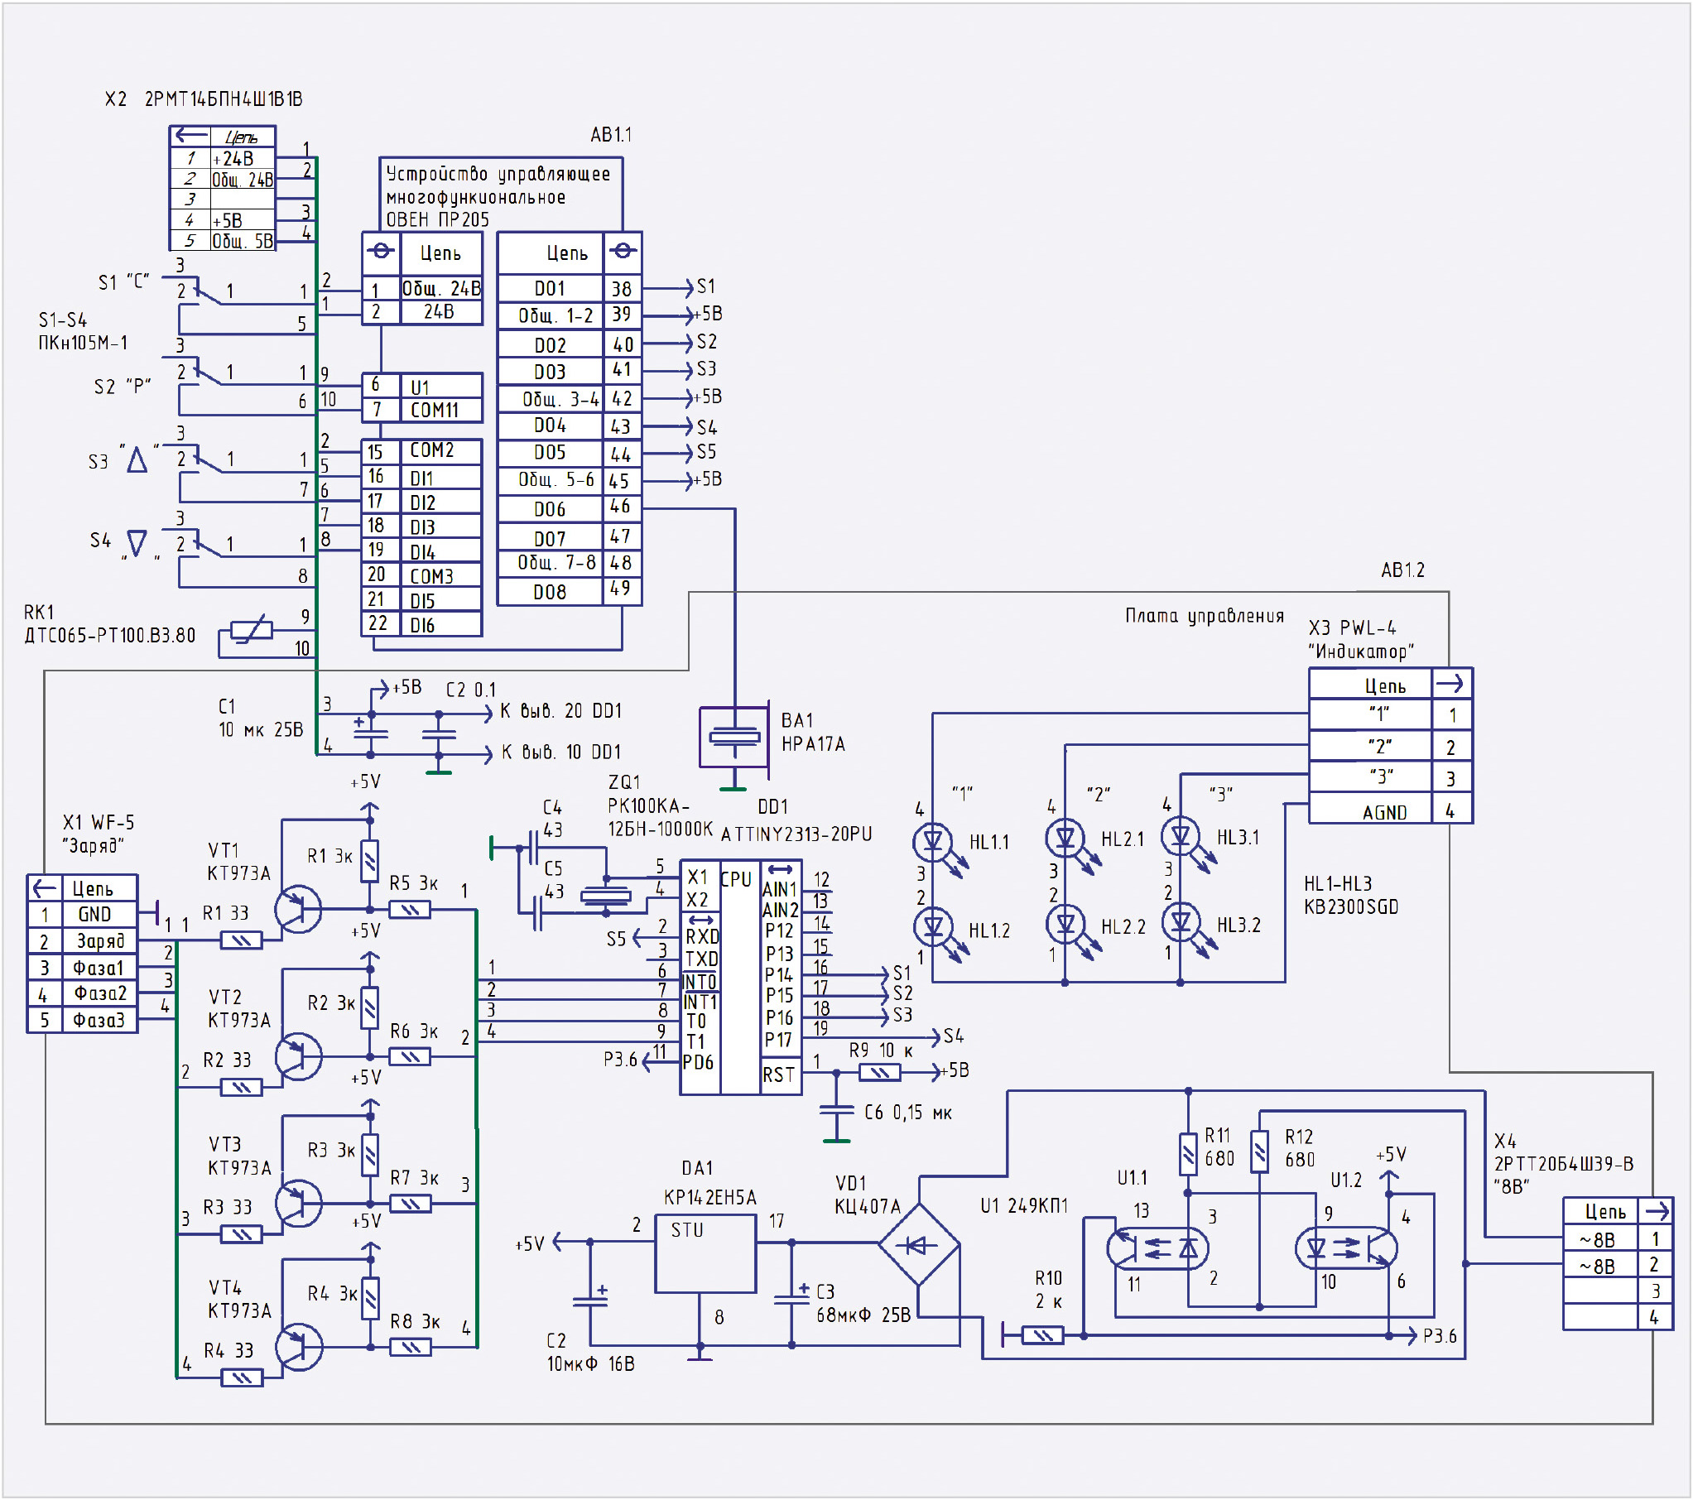1693x1500 pixels.
Task: Click the DO6 row in AB1.1 table
Action: [550, 509]
